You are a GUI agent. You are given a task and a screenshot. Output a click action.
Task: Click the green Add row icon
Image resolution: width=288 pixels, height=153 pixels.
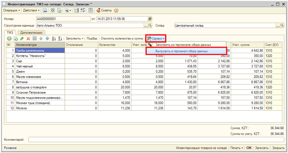tap(9, 39)
